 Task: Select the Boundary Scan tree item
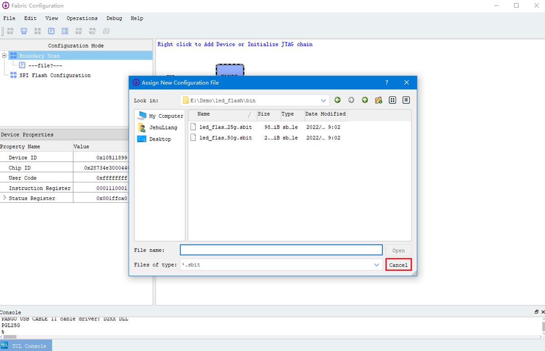tap(40, 56)
